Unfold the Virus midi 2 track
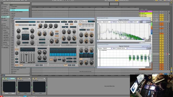The height and width of the screenshot is (97, 173). [x=140, y=16]
